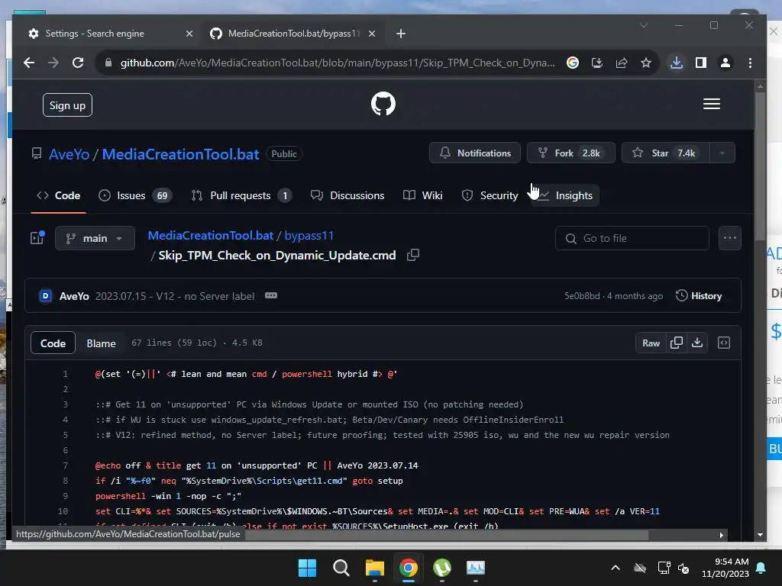The image size is (782, 586).
Task: Open Chrome downloads icon
Action: click(677, 63)
